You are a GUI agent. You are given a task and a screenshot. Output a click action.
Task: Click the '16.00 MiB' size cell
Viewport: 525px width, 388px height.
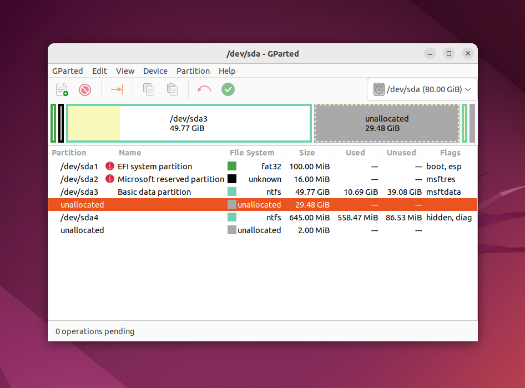312,179
